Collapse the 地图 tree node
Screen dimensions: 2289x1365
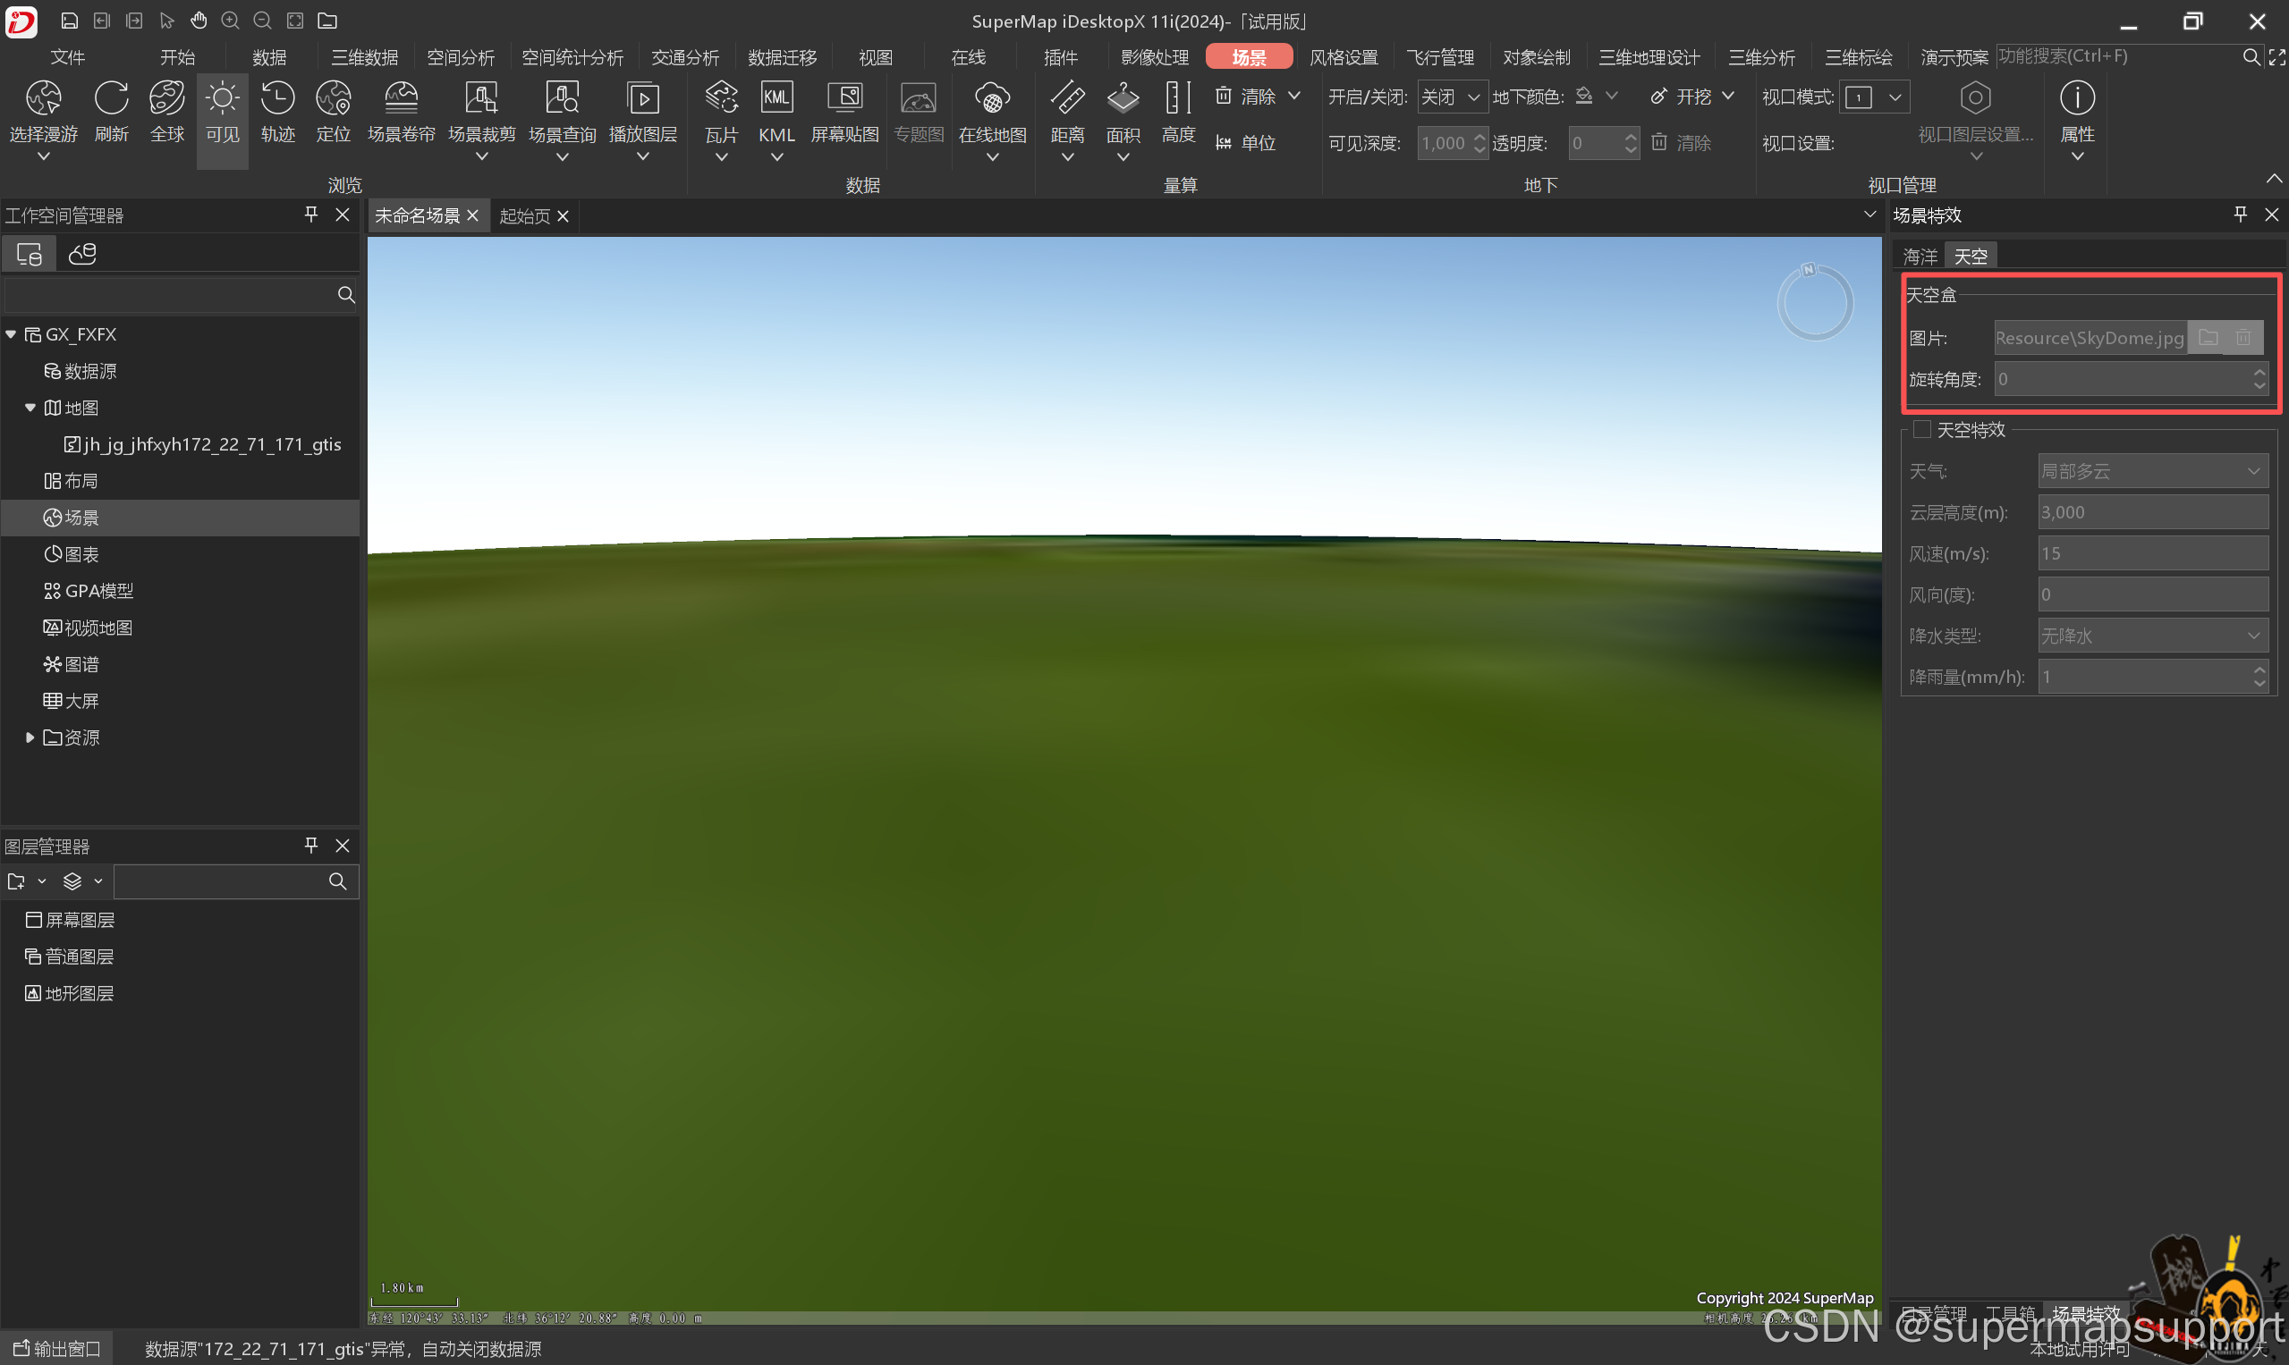point(30,408)
